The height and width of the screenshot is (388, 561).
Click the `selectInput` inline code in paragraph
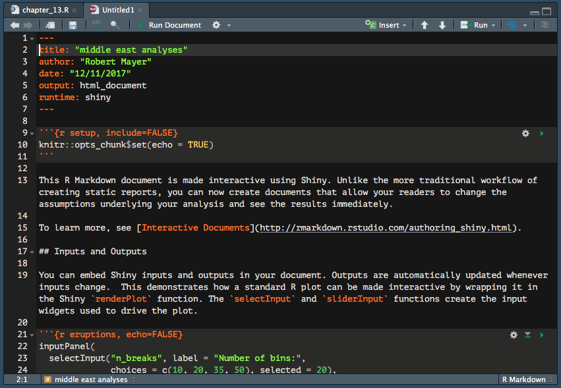coord(262,299)
